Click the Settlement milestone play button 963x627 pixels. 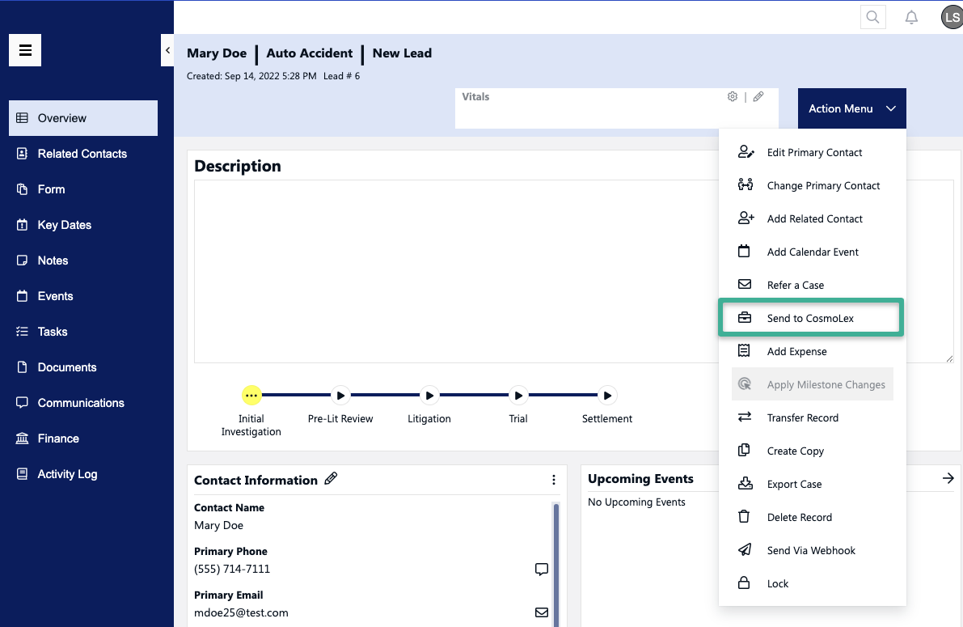pyautogui.click(x=606, y=396)
